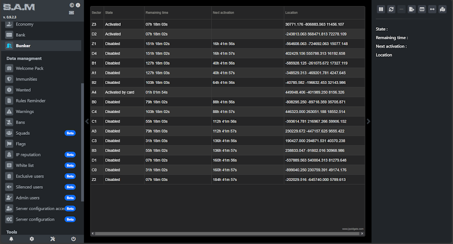Open the Welcome Pack section
The image size is (453, 244).
(x=29, y=68)
